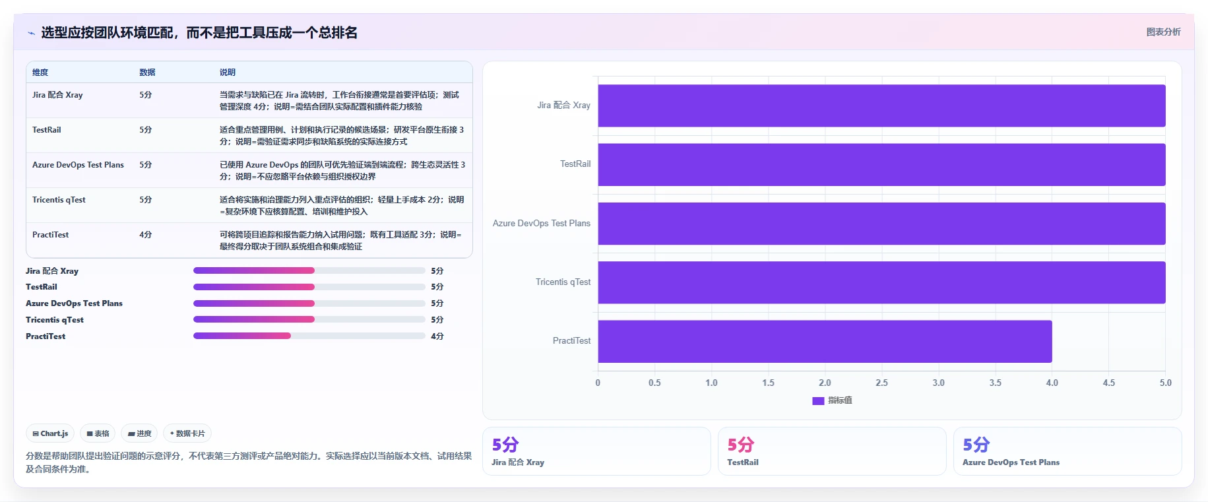Click the 图表分析 label in the header
The image size is (1208, 502).
(x=1163, y=32)
